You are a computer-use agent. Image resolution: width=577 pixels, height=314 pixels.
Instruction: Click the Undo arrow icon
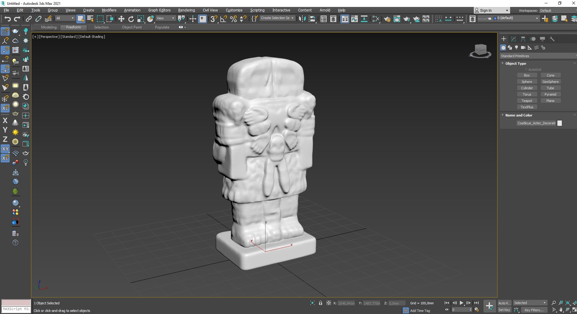8,19
